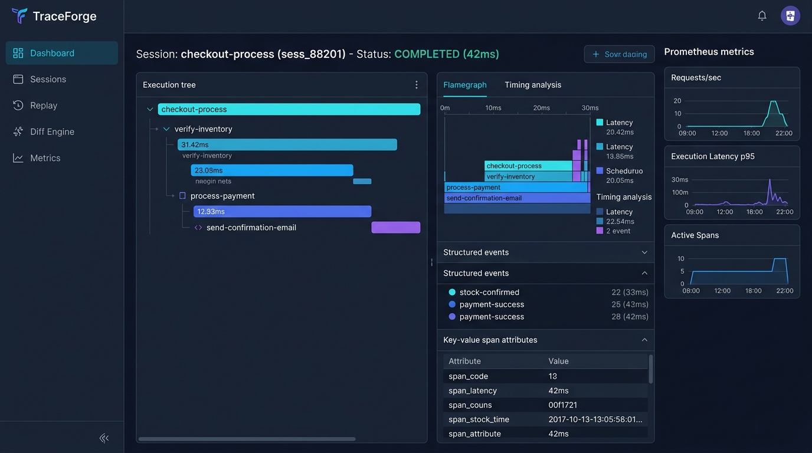
Task: Click the 20ms flamegraph axis tick
Action: (541, 108)
